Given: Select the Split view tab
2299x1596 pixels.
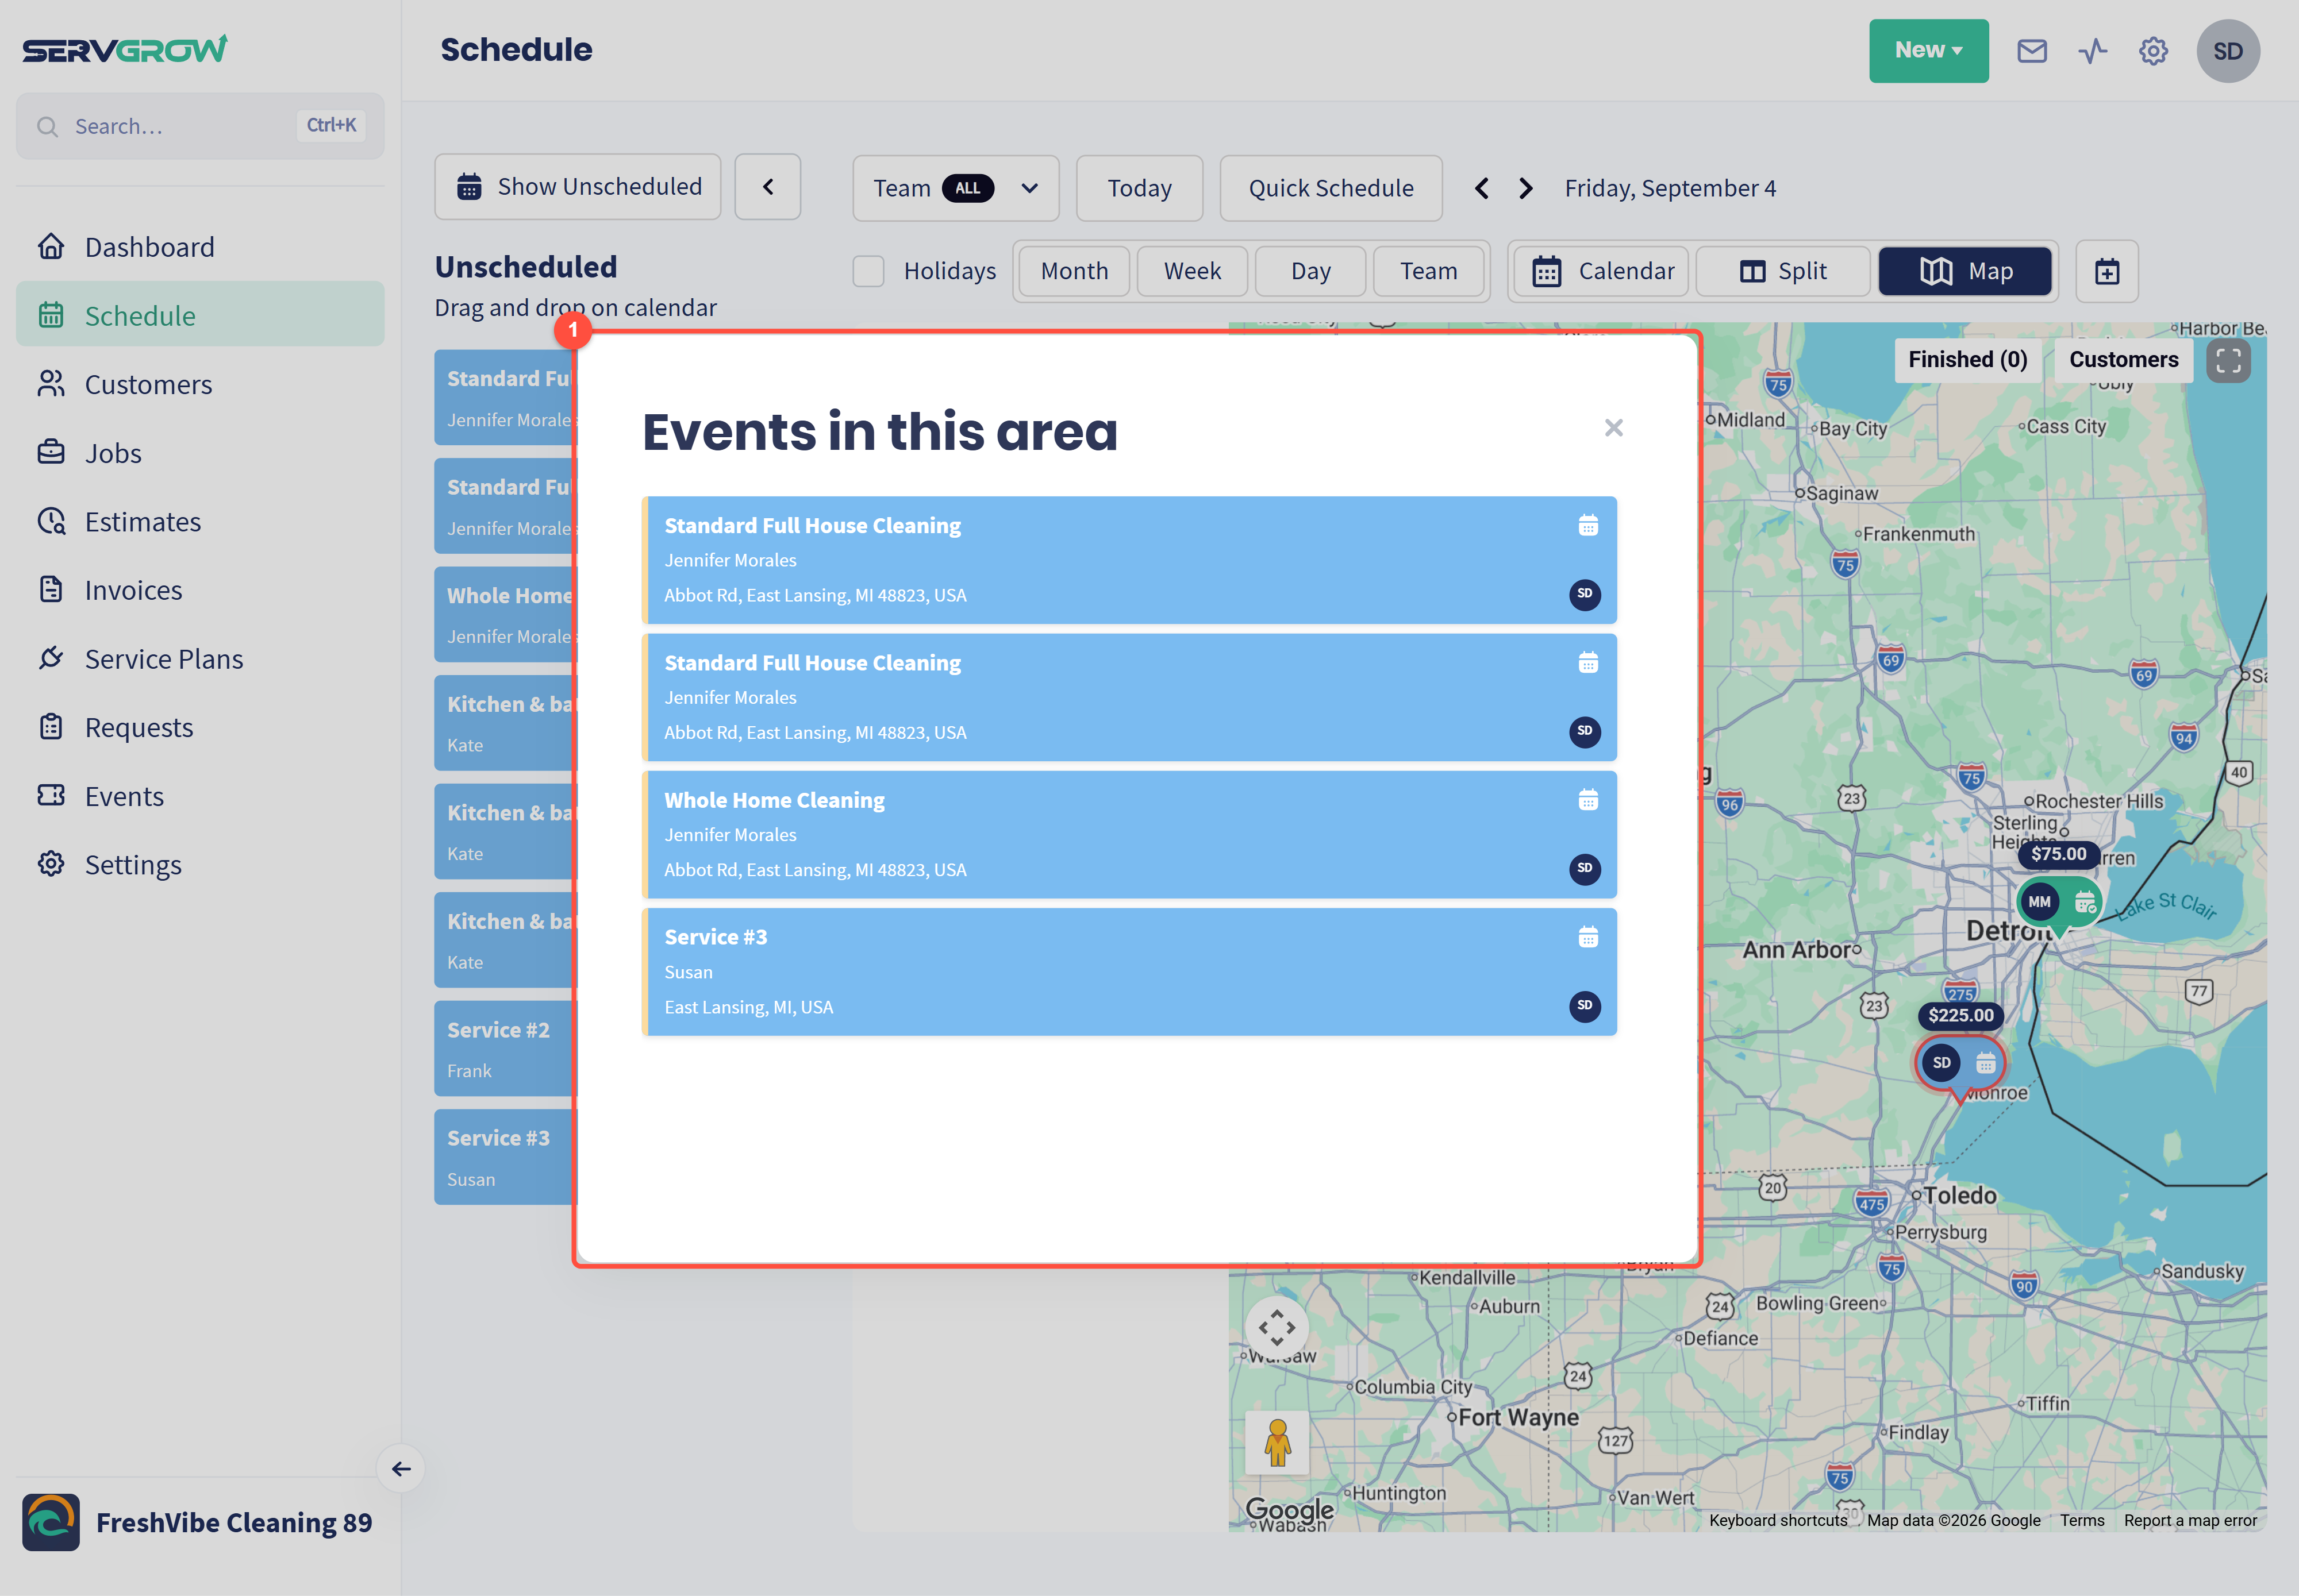Looking at the screenshot, I should pyautogui.click(x=1783, y=271).
